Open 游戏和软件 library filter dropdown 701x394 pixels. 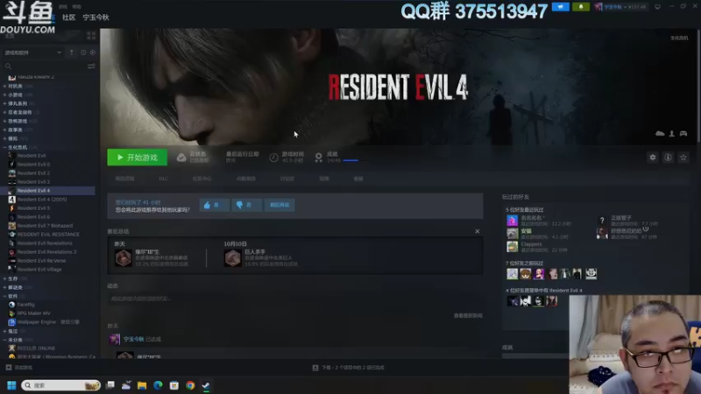point(32,53)
